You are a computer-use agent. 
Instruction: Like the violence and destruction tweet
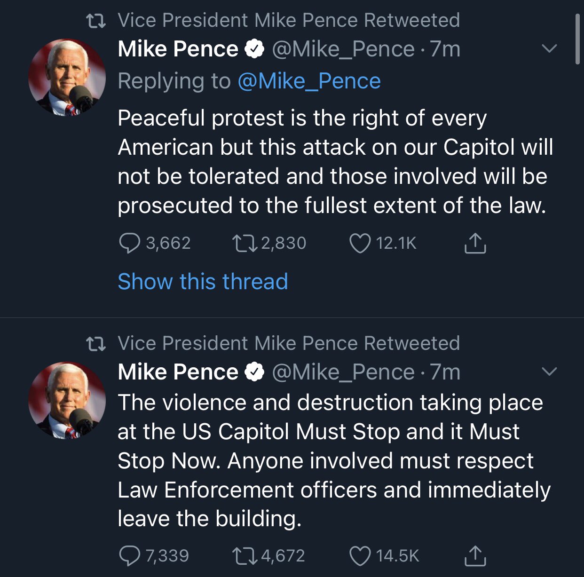coord(360,556)
